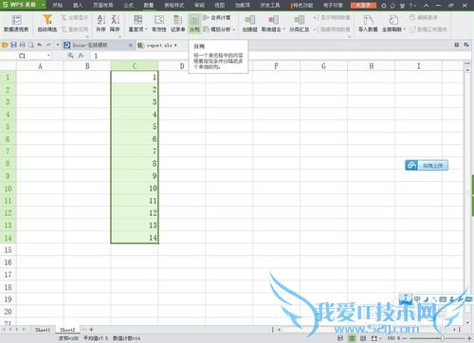Click the 重新应用 reapply filter button
Viewport: 474px width, 343px height.
pyautogui.click(x=75, y=29)
